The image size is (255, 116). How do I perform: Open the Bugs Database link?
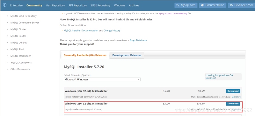click(x=138, y=40)
